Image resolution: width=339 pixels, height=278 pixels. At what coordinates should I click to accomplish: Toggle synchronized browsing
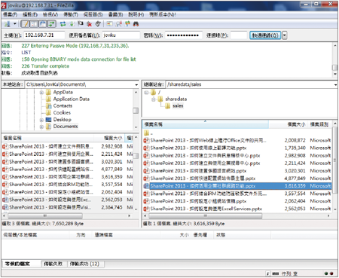(x=127, y=24)
